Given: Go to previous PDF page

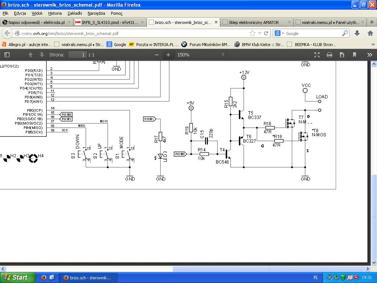Looking at the screenshot, I should click(31, 55).
